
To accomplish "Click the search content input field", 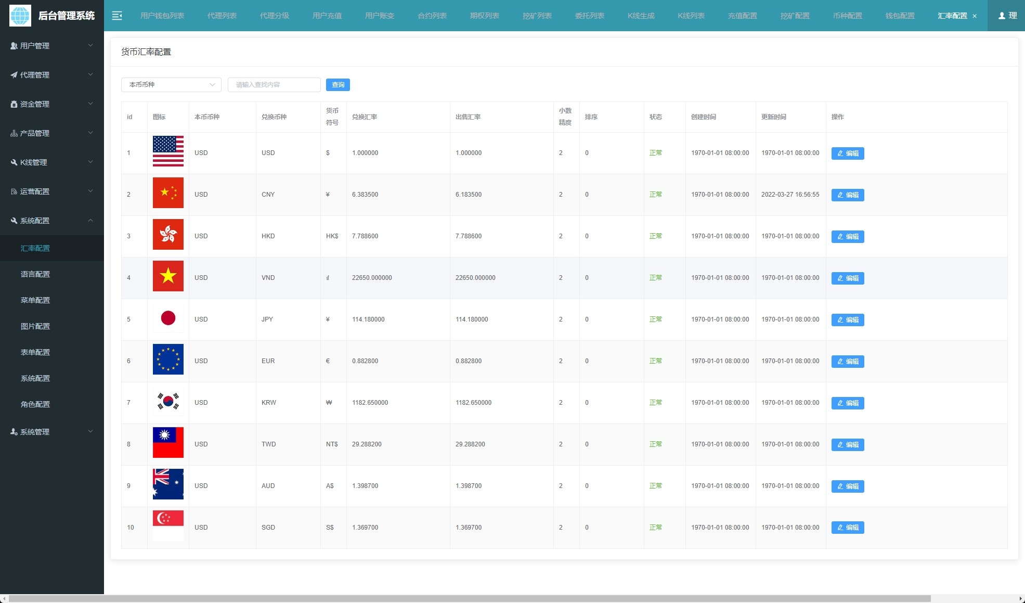I will click(274, 85).
